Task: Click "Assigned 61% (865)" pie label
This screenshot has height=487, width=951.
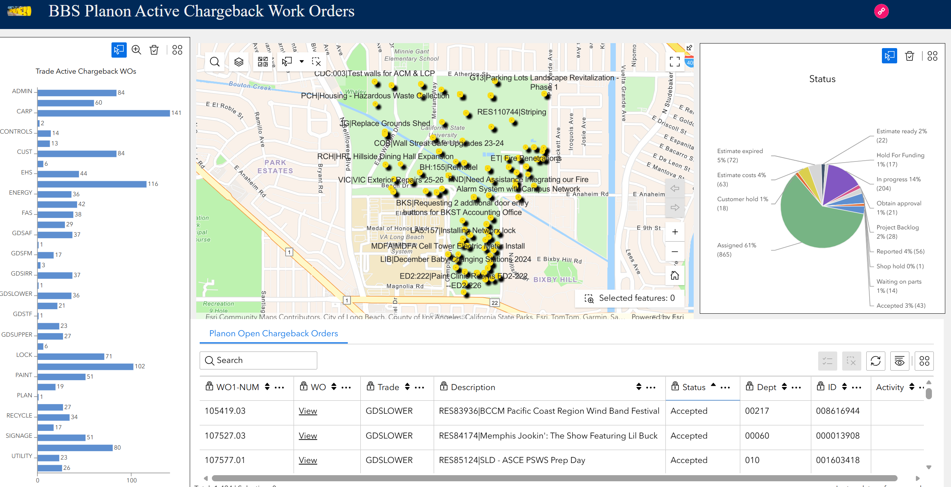Action: tap(736, 250)
